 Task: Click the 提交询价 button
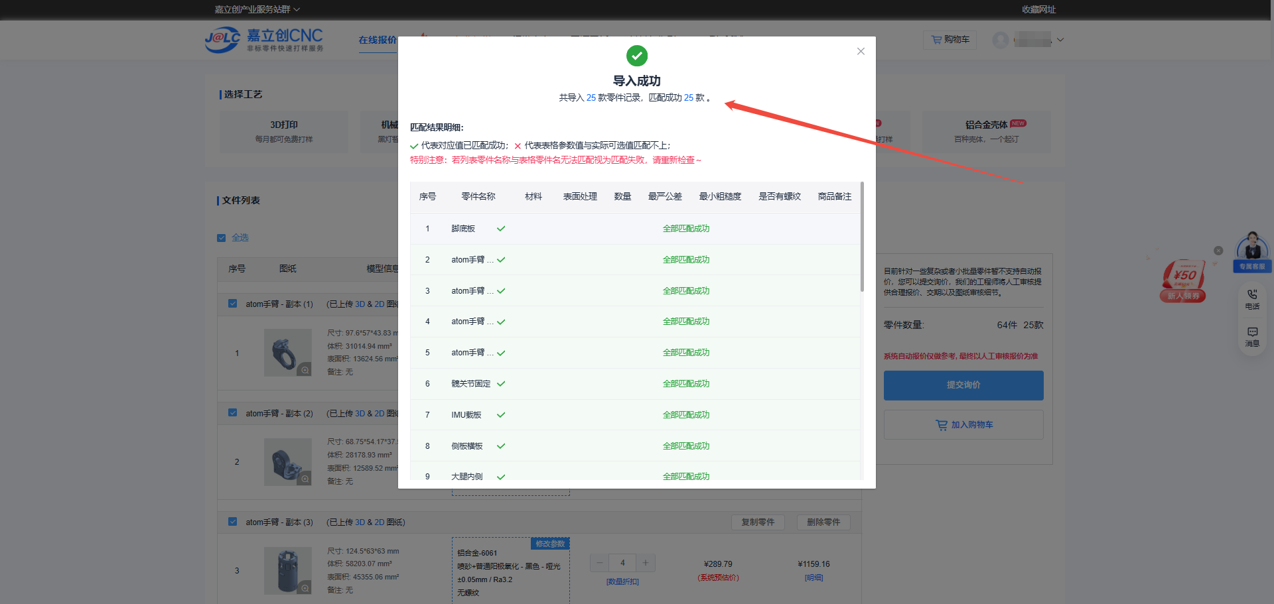point(963,385)
